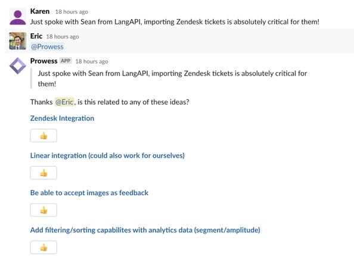
Task: Click Karen's purple avatar icon
Action: [x=18, y=16]
